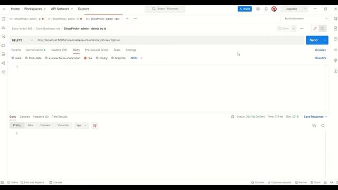
Task: Select the GraphQL body type
Action: [x=118, y=58]
